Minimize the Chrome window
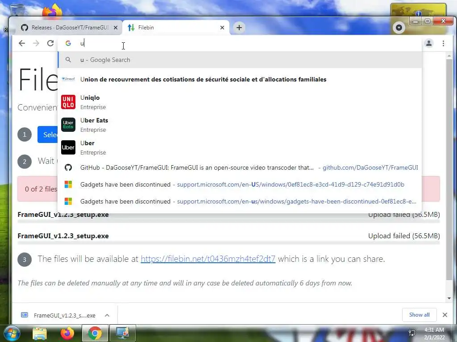The image size is (457, 342). coord(415,21)
